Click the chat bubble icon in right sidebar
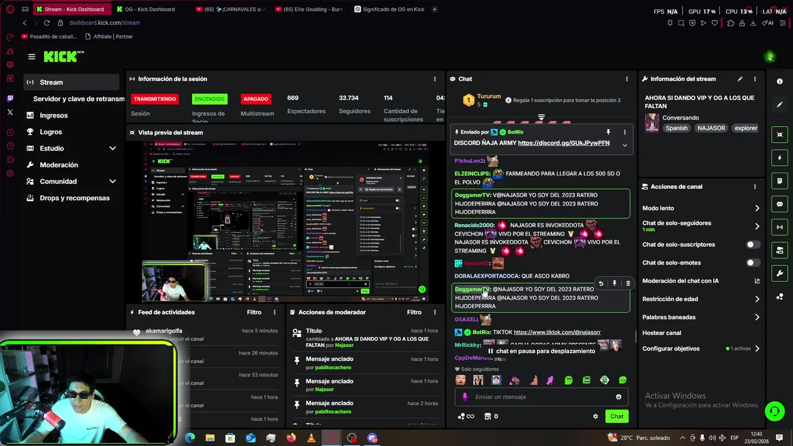793x446 pixels. [779, 204]
